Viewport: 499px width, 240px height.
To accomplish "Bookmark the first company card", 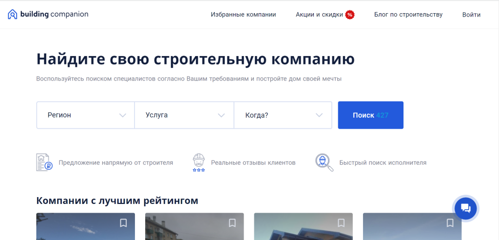I will pyautogui.click(x=123, y=223).
